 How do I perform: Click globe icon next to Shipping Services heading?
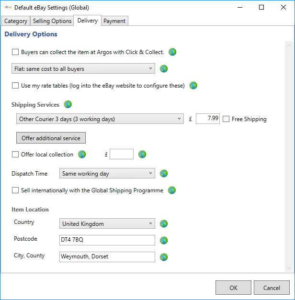(68, 104)
